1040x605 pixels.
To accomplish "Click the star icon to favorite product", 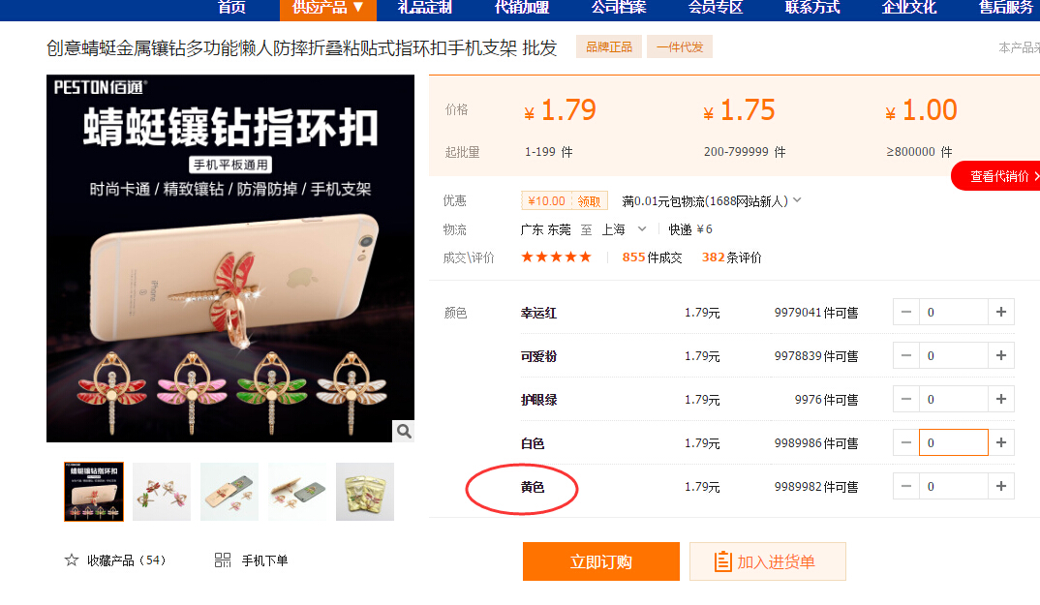I will pos(72,560).
